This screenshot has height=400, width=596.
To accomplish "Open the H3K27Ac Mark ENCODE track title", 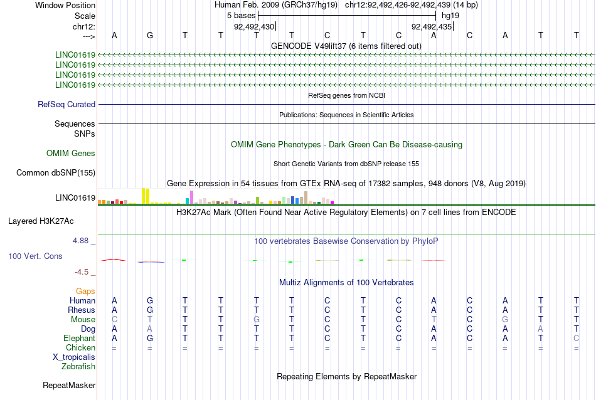I will click(x=346, y=213).
